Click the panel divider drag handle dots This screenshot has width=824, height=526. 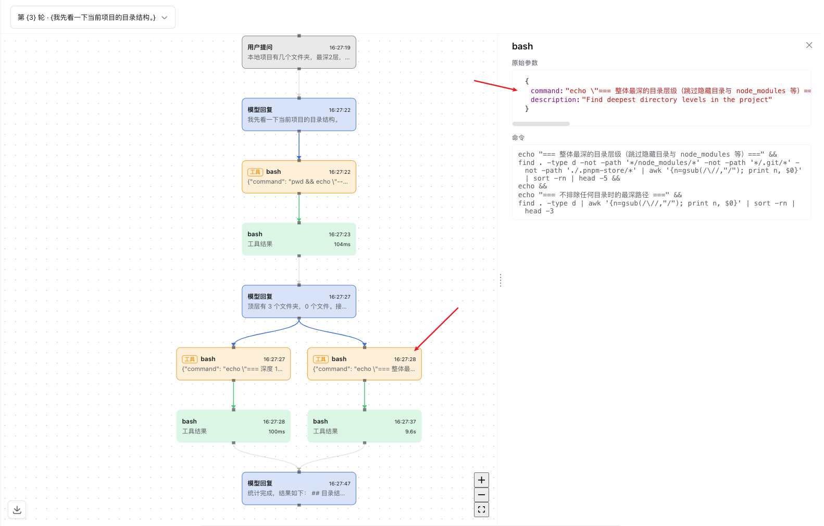pos(501,280)
